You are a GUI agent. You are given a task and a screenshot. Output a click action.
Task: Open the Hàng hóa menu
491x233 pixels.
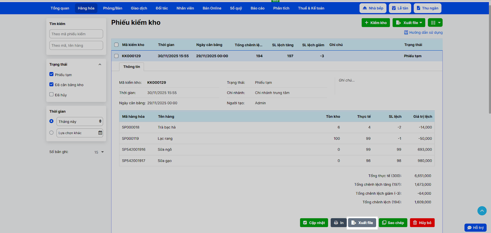(86, 8)
